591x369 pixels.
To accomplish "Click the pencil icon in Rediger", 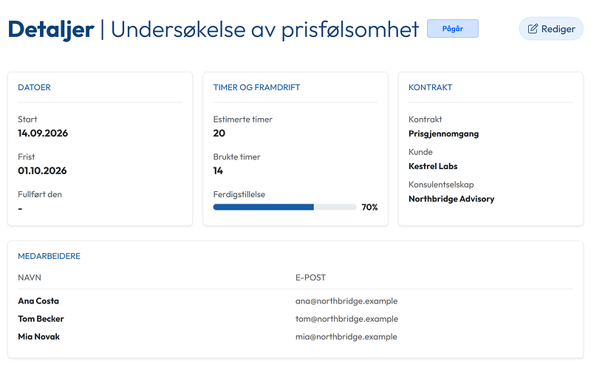I will 533,29.
